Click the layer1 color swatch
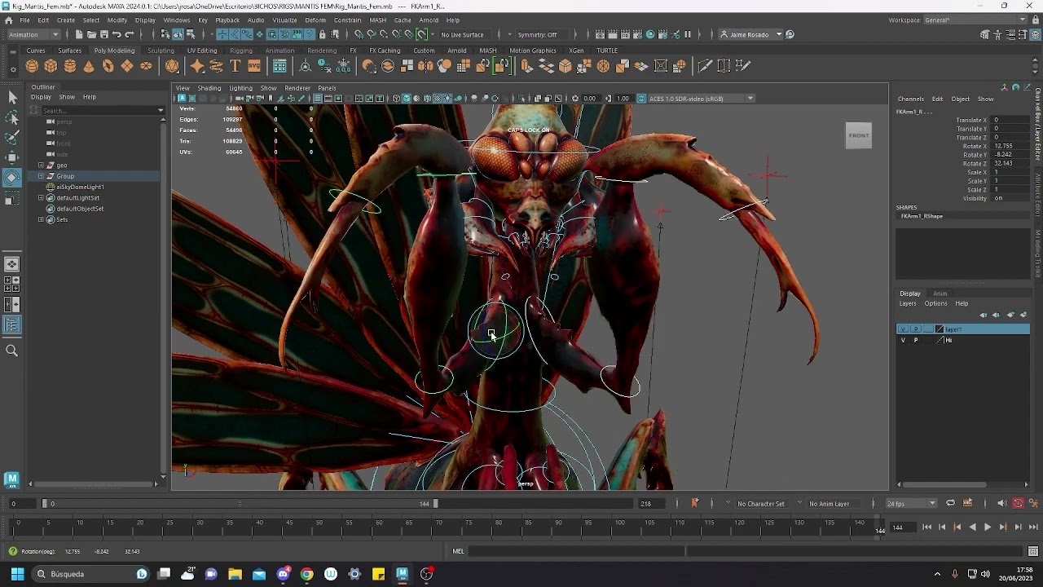 coord(939,329)
